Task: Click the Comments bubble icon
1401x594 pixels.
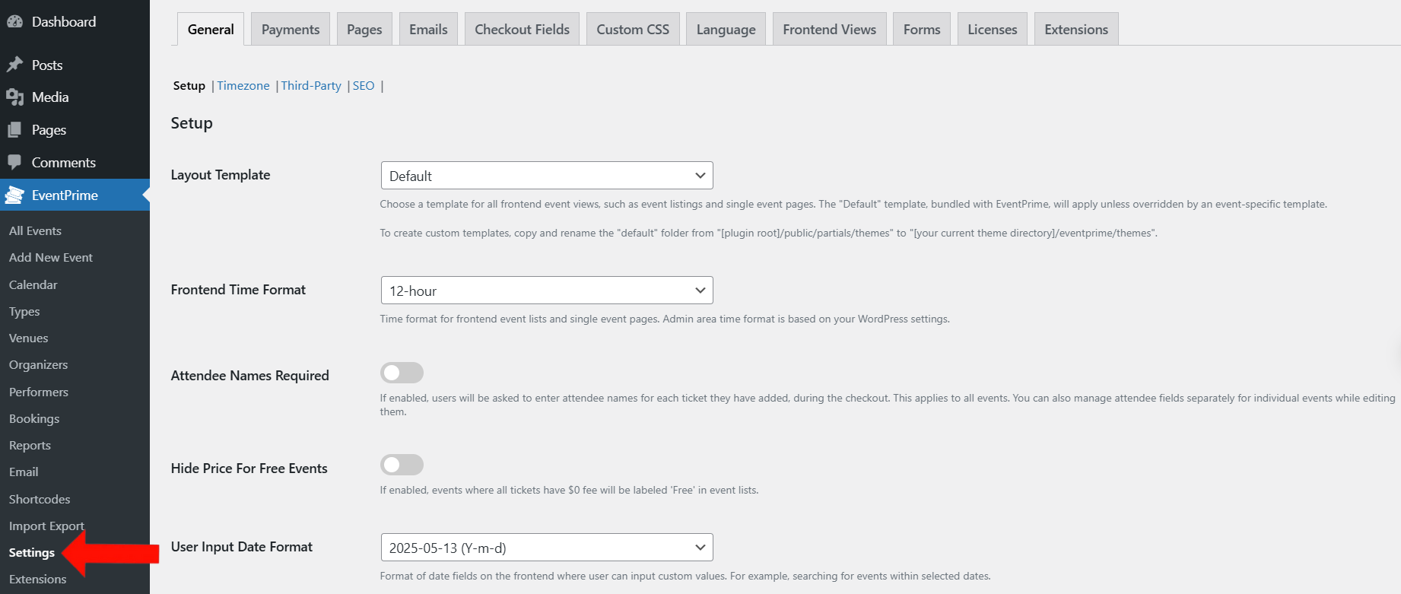Action: pos(14,162)
